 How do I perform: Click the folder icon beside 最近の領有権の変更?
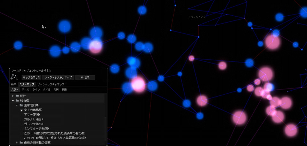coord(21,142)
